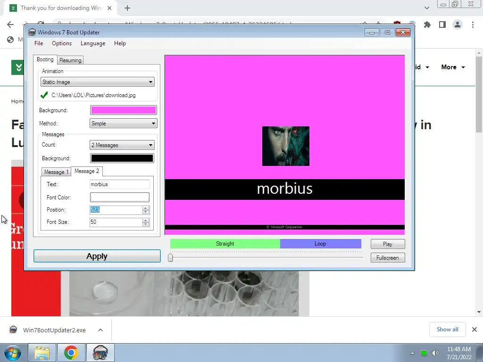Pick the black Messages Background color swatch
This screenshot has height=362, width=483.
(x=122, y=158)
